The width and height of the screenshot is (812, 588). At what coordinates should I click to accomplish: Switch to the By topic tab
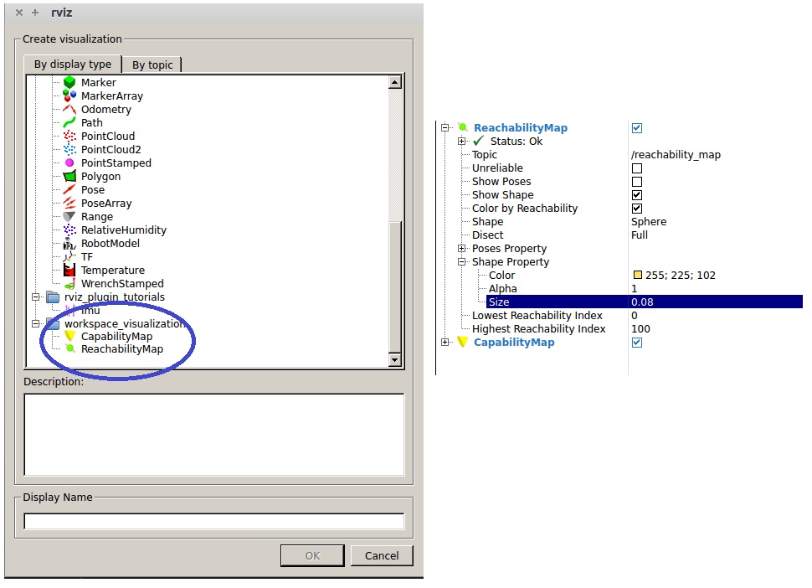[153, 64]
